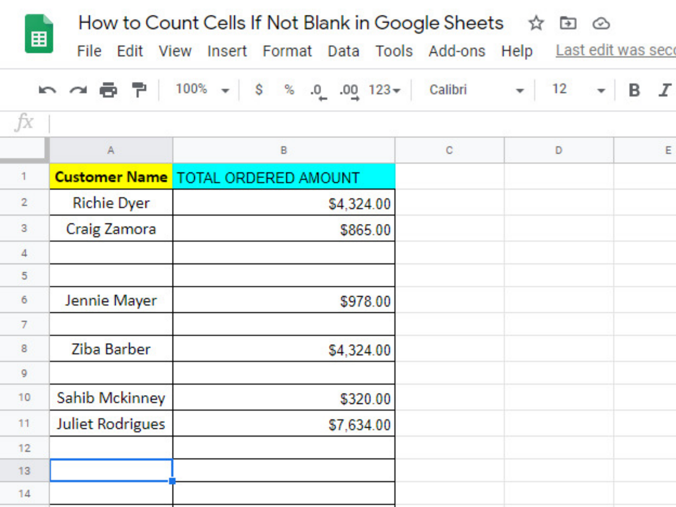Open the more number formats dropdown

[384, 90]
